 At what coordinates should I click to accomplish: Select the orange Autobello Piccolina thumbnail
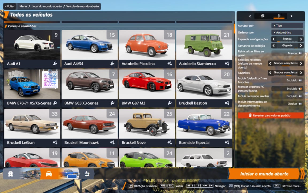[147, 45]
